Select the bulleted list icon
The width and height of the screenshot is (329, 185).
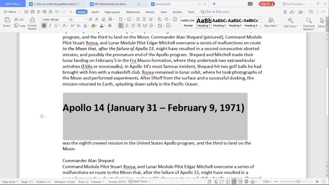click(121, 20)
